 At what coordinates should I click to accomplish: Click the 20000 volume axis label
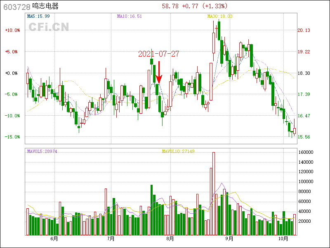(x=305, y=221)
